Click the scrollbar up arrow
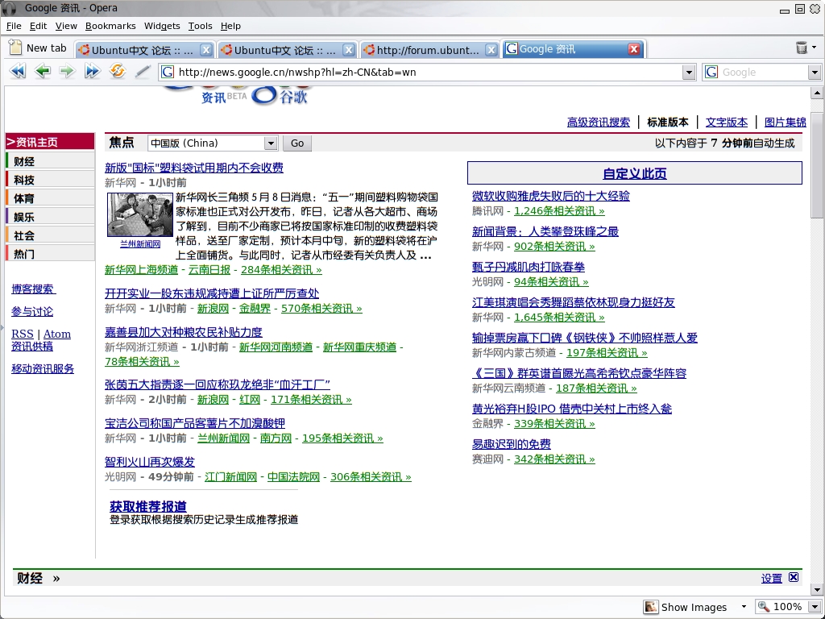Viewport: 825px width, 619px height. pos(817,93)
